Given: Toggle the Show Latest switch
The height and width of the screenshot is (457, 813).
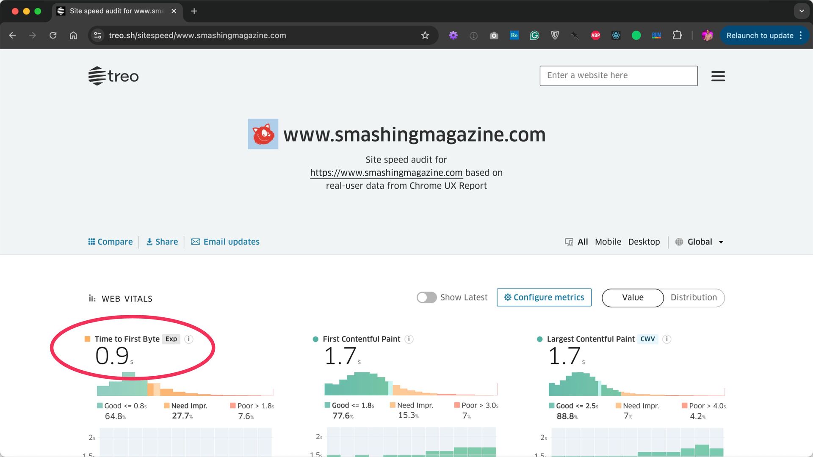Looking at the screenshot, I should click(x=426, y=297).
